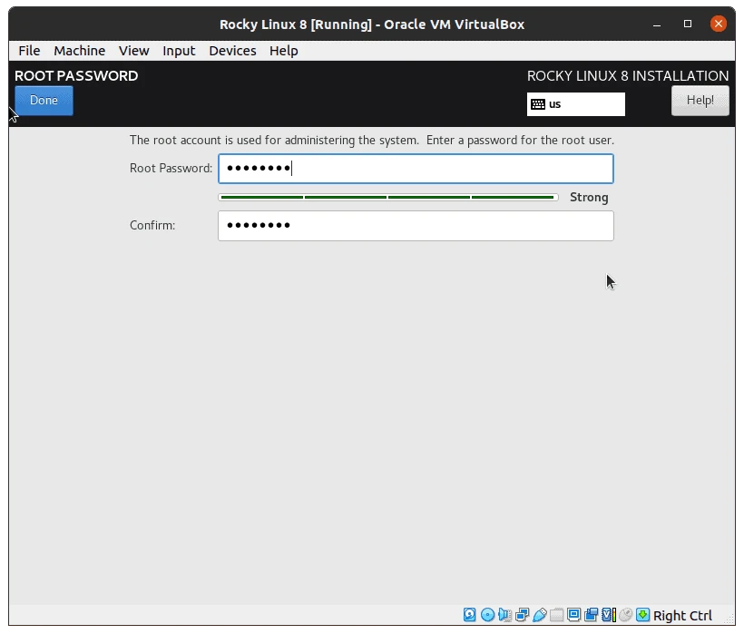The height and width of the screenshot is (634, 744).
Task: Click the CPU virtualization status icon
Action: tap(608, 615)
